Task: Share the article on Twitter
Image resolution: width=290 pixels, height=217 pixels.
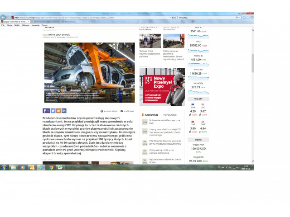Action: click(53, 111)
